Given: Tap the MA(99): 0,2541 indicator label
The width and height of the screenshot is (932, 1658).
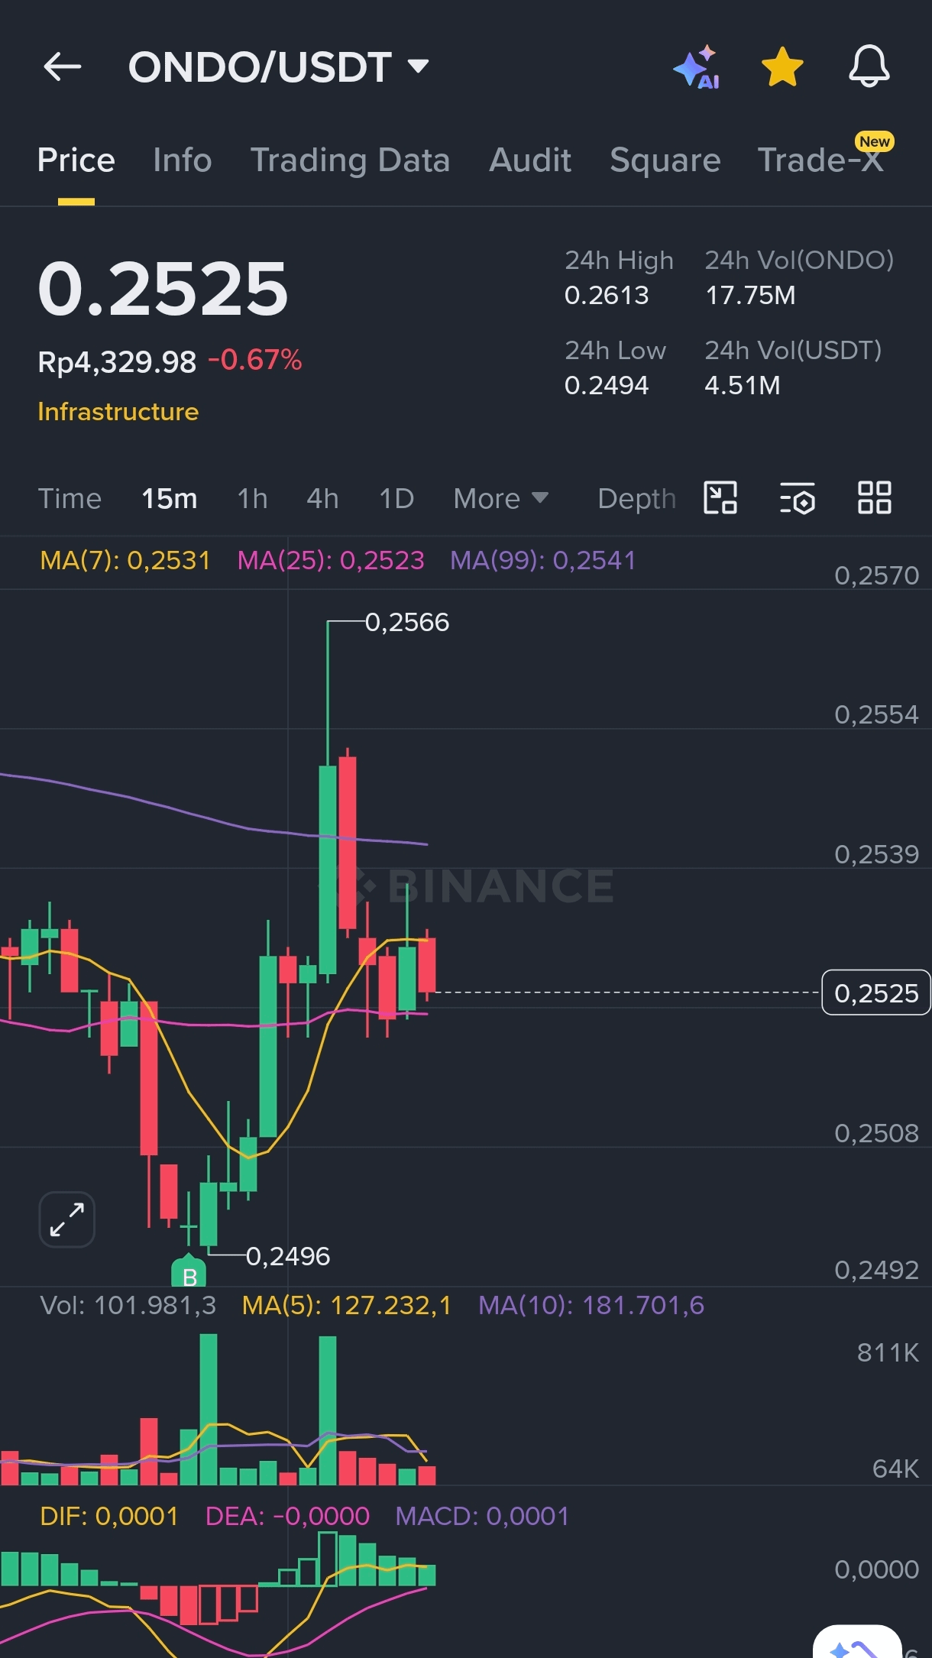Looking at the screenshot, I should (x=543, y=561).
